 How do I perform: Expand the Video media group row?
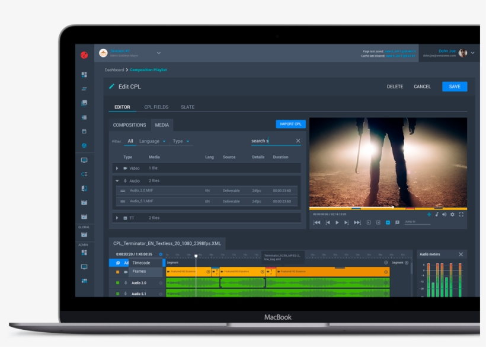point(117,168)
